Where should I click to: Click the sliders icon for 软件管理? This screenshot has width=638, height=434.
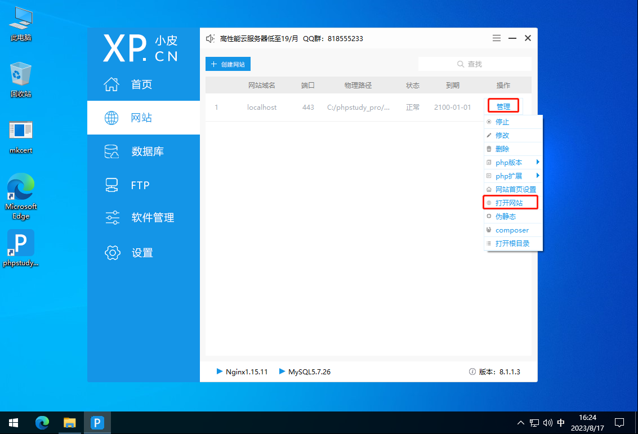[112, 218]
